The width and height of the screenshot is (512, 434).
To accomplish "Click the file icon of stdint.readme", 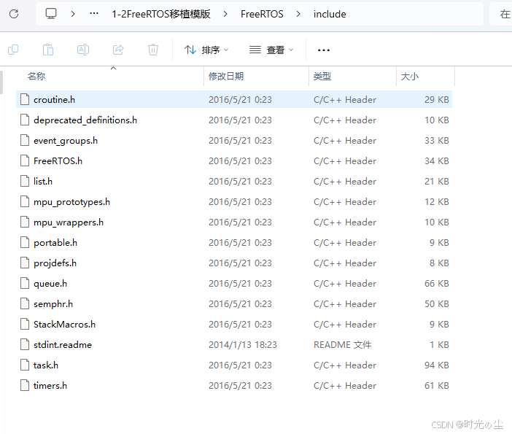I will tap(25, 344).
